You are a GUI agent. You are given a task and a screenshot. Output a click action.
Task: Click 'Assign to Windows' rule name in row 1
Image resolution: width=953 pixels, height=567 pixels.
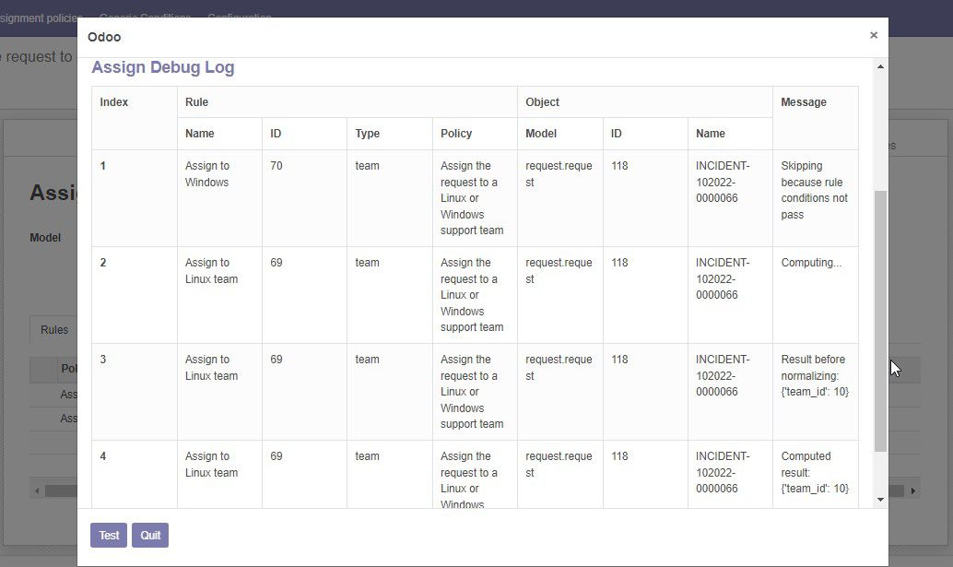(207, 174)
